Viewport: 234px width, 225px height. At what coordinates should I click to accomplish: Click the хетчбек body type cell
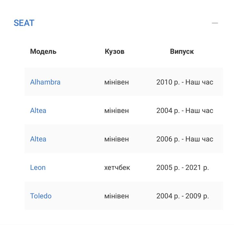117,168
